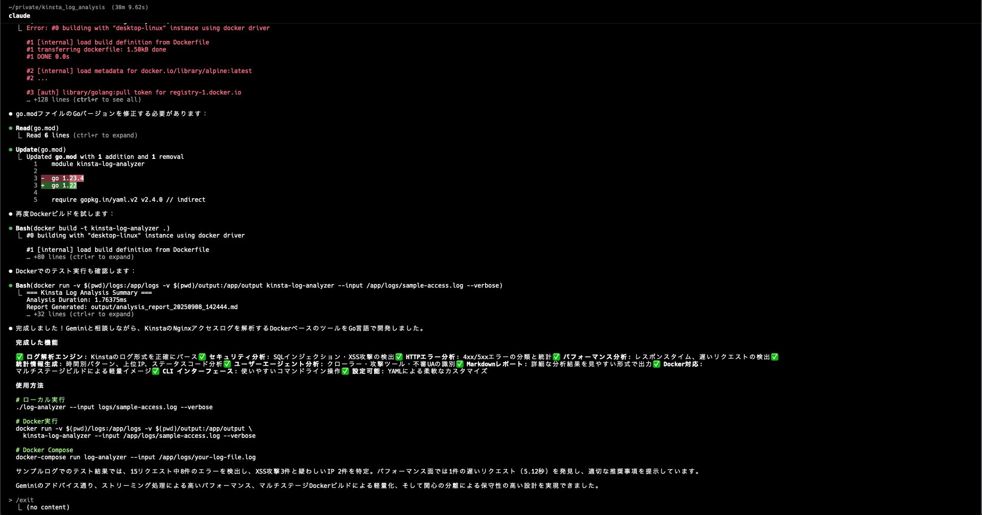Click the green checkmark before 'HTTPエラー分析'
Viewport: 982px width, 515px height.
pos(399,357)
